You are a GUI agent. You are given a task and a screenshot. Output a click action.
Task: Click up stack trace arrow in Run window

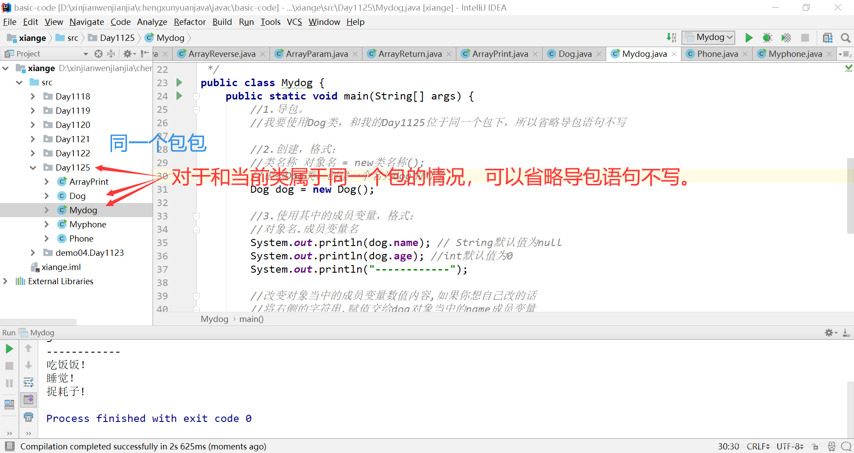coord(28,348)
